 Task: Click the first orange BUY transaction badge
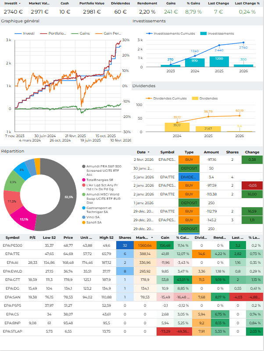coord(189,160)
